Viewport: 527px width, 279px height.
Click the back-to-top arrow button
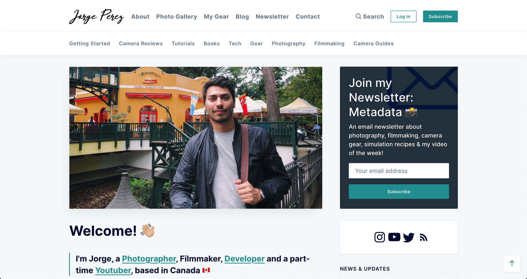(x=512, y=263)
